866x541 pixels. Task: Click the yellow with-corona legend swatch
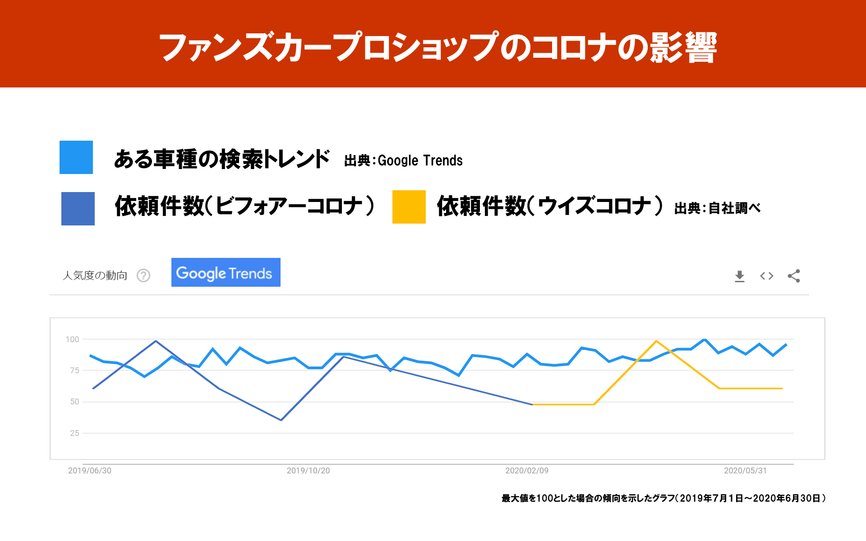409,207
